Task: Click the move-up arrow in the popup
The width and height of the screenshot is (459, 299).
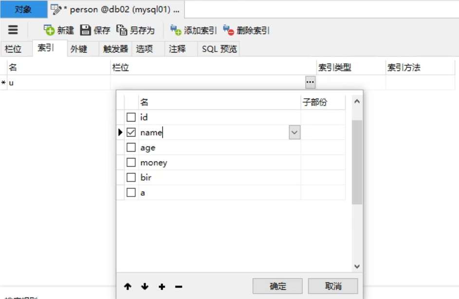Action: coord(128,287)
